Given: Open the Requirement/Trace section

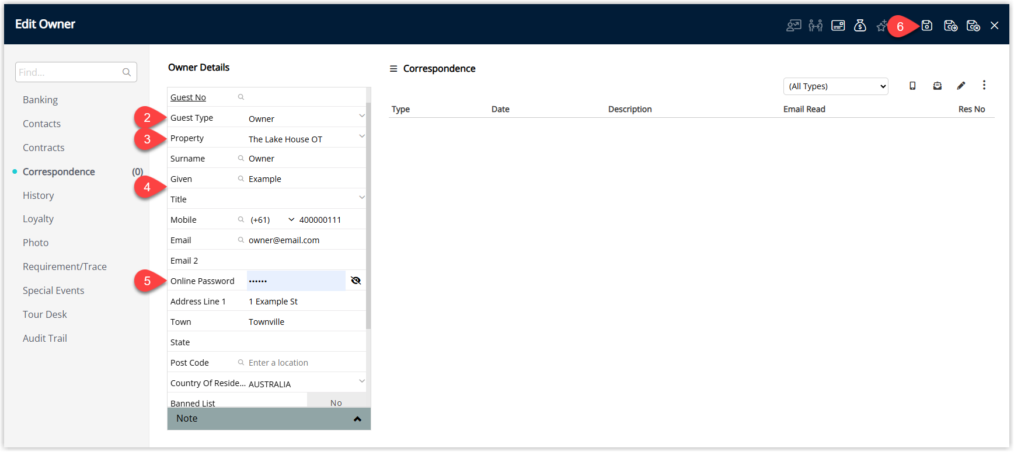Looking at the screenshot, I should click(x=65, y=267).
